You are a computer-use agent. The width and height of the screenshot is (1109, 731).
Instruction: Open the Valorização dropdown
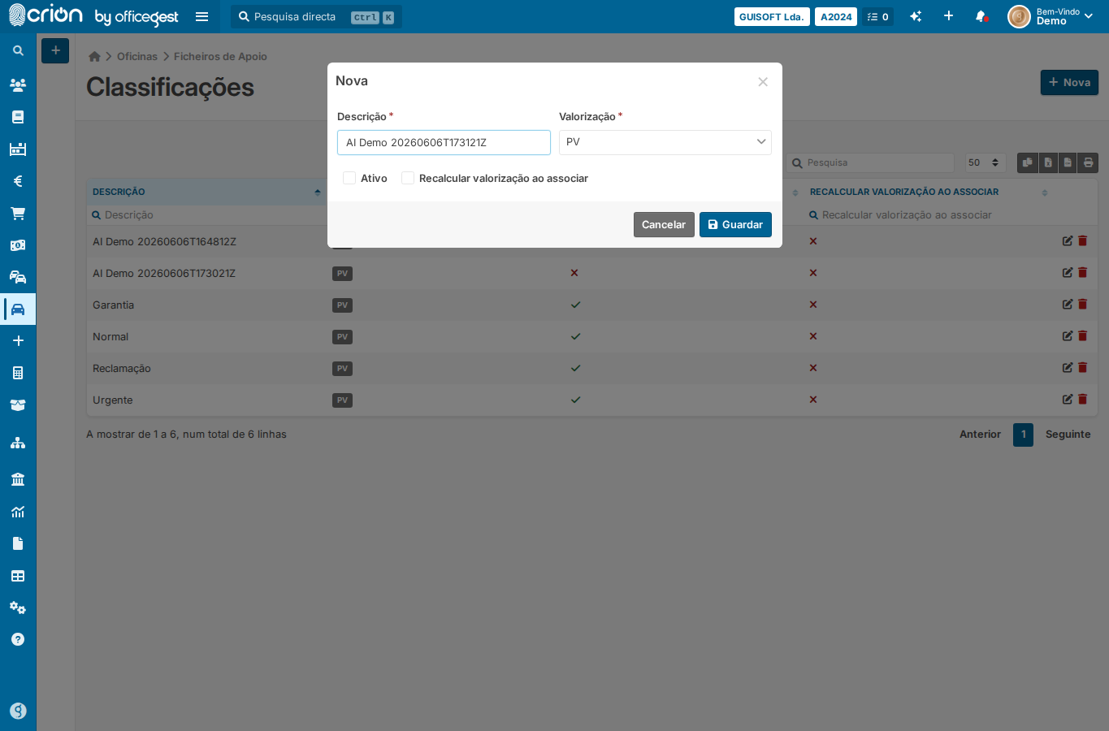665,142
